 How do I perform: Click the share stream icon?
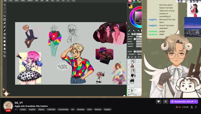[192, 107]
